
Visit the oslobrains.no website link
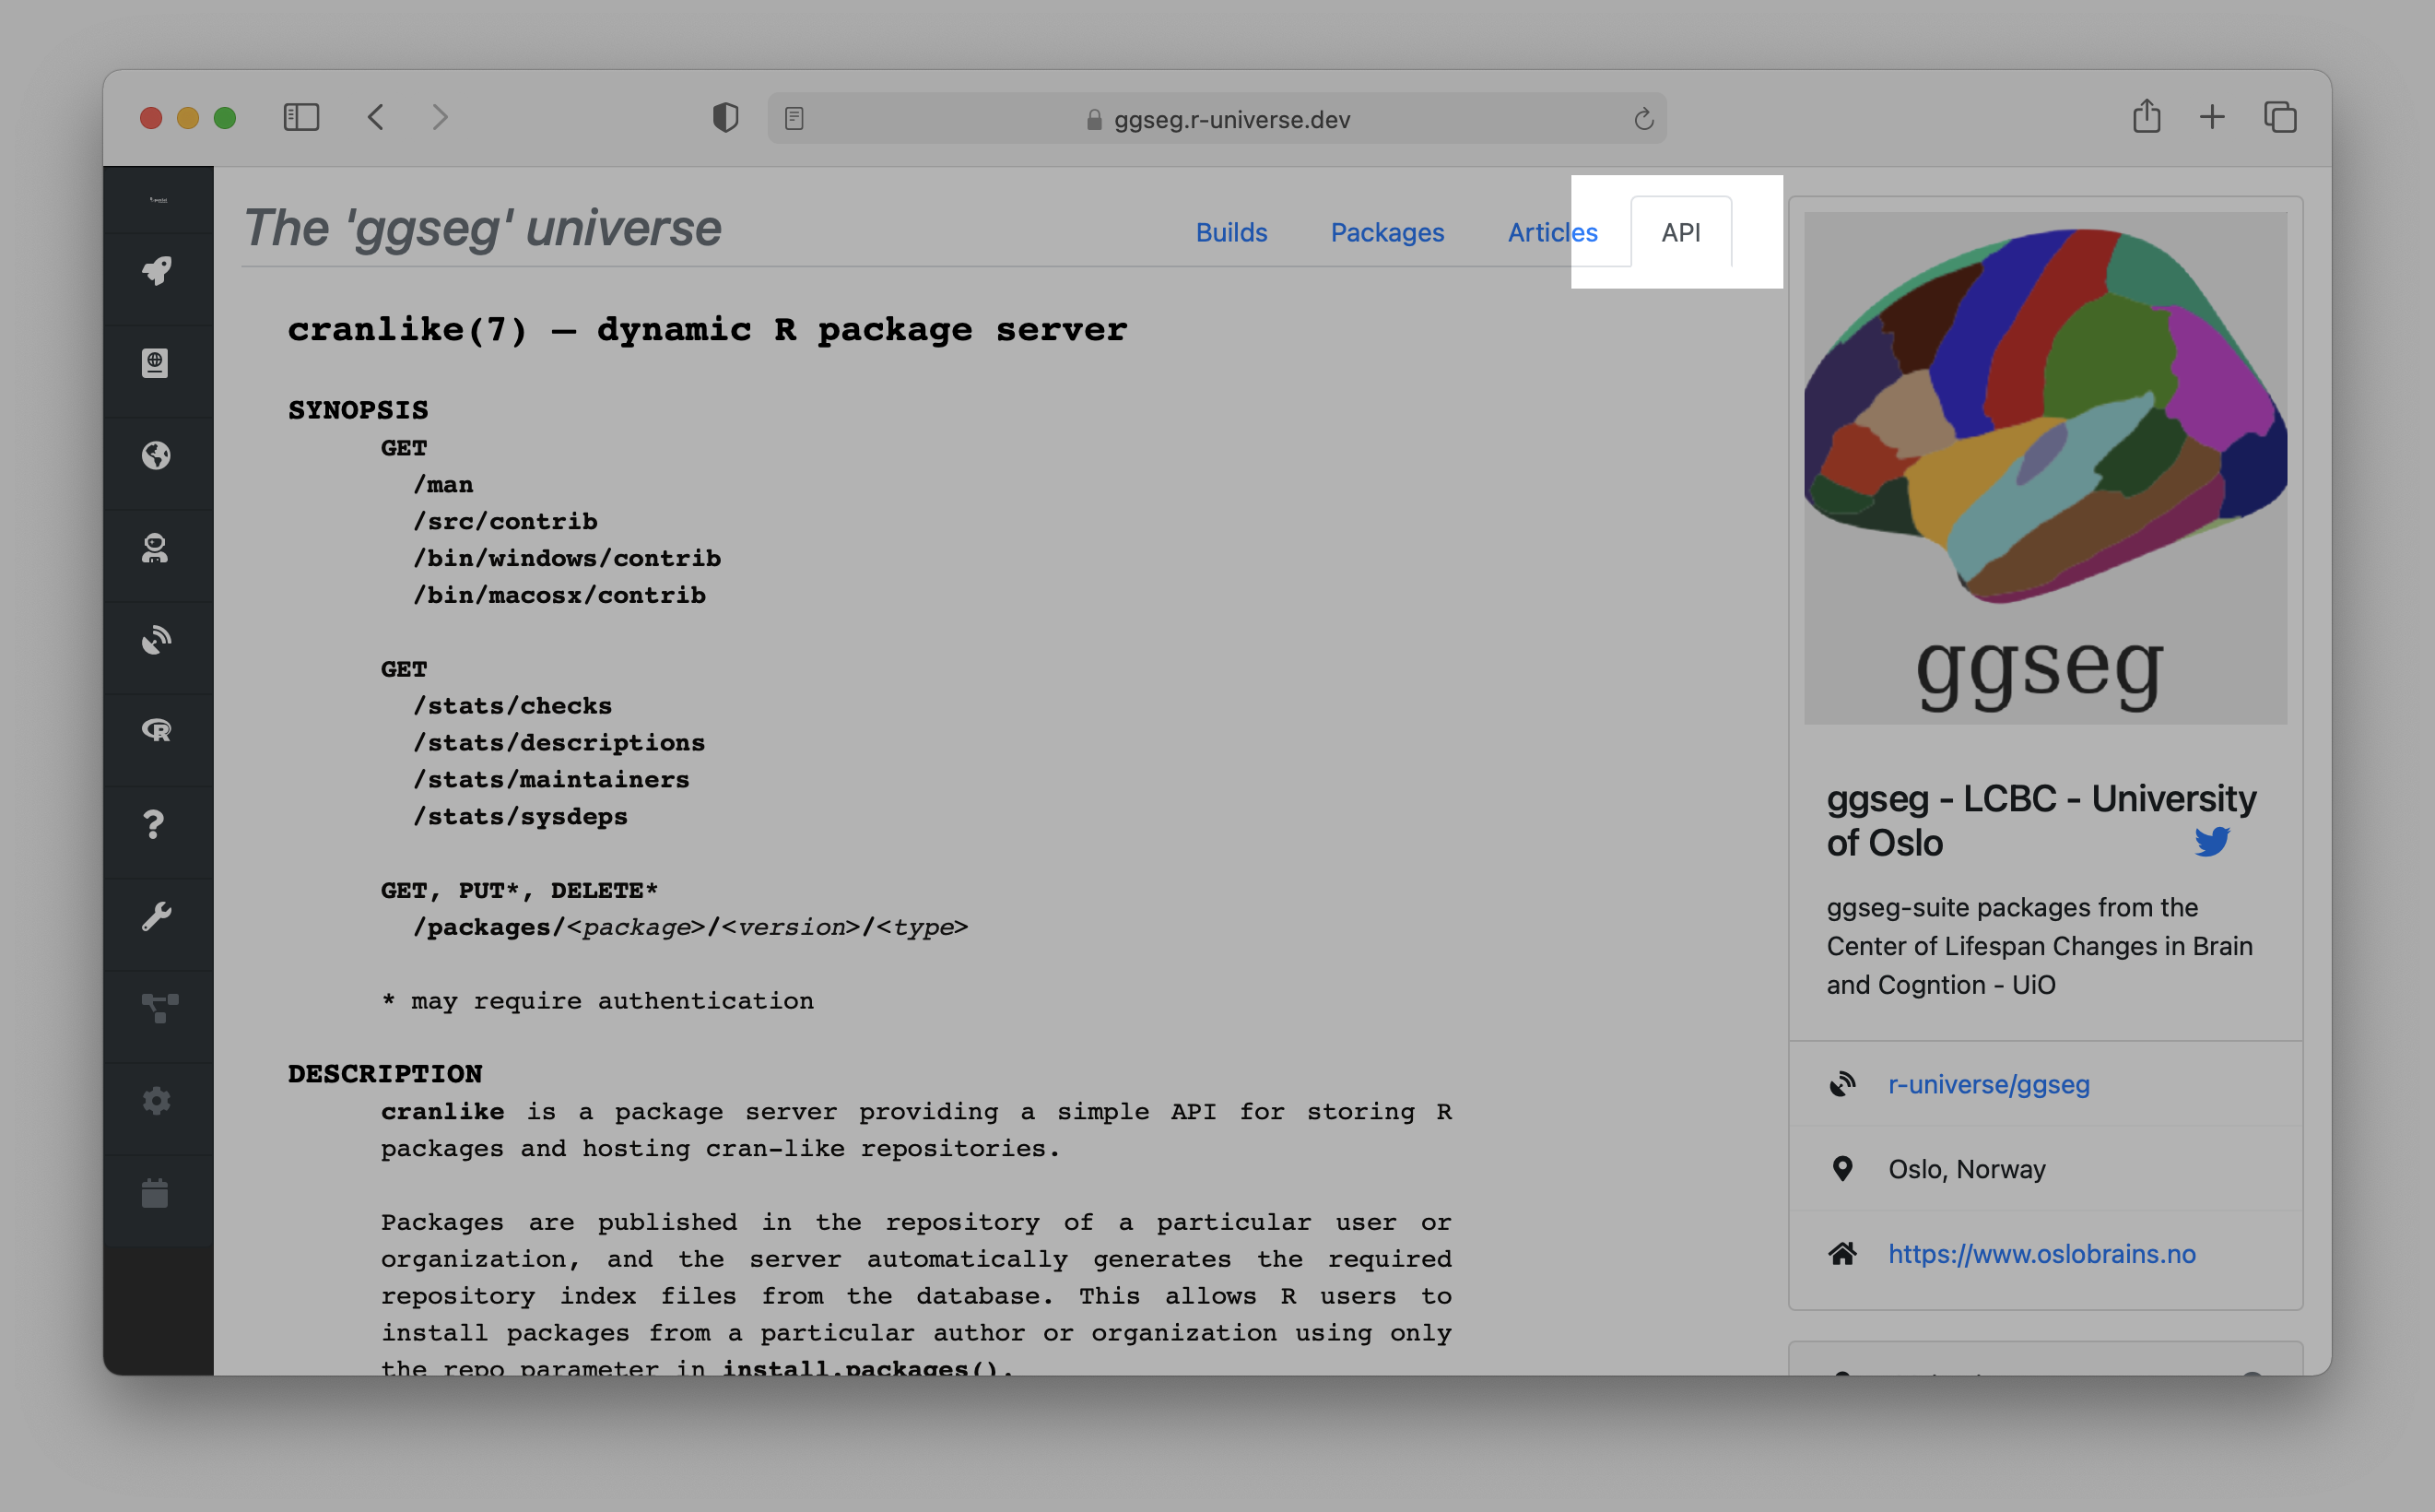pos(2041,1253)
